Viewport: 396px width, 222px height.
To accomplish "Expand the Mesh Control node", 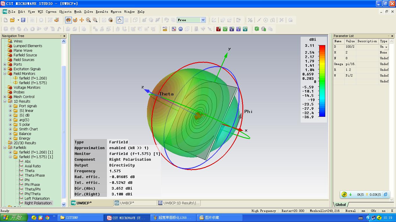I will 5,97.
